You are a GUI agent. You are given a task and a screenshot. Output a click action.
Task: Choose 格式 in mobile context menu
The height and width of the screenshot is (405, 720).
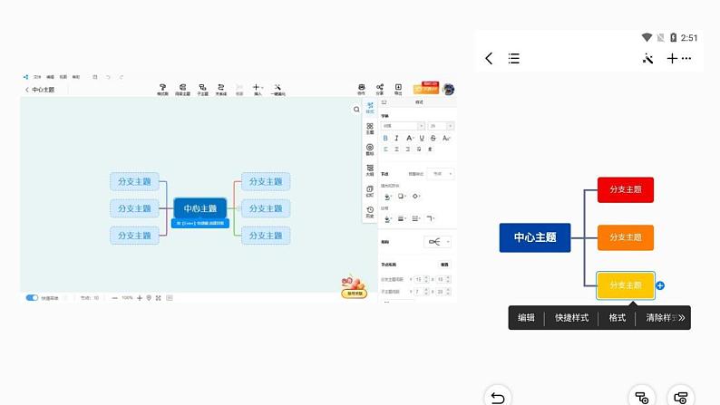pyautogui.click(x=618, y=317)
